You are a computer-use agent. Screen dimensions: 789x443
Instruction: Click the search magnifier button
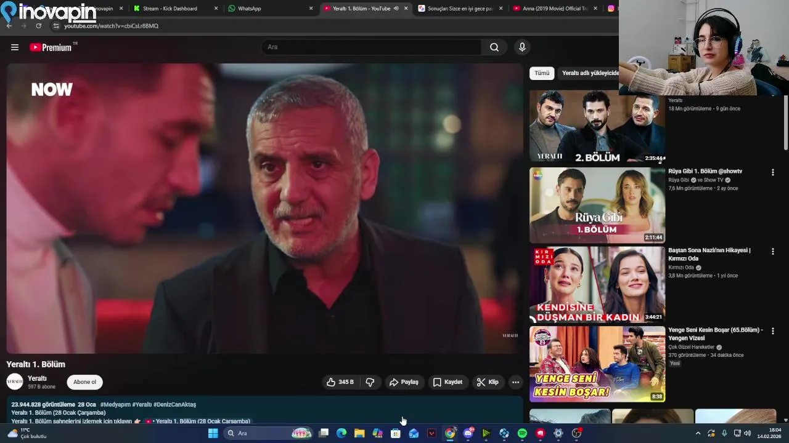point(494,47)
